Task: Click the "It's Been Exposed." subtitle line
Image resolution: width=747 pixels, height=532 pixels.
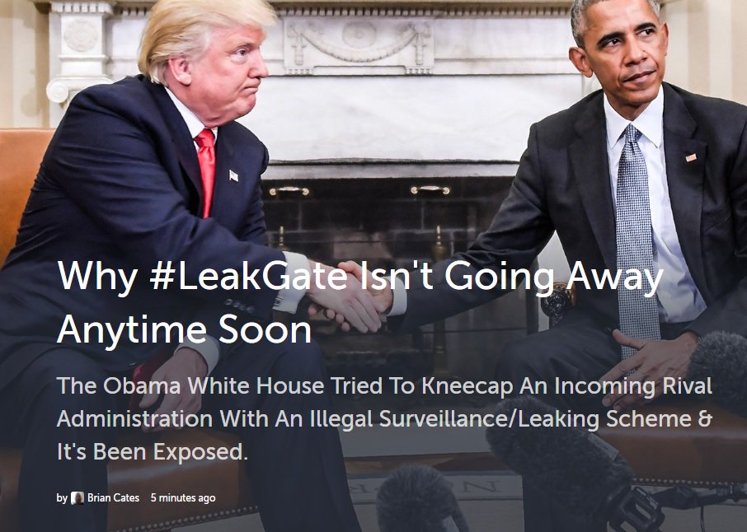Action: [x=153, y=451]
